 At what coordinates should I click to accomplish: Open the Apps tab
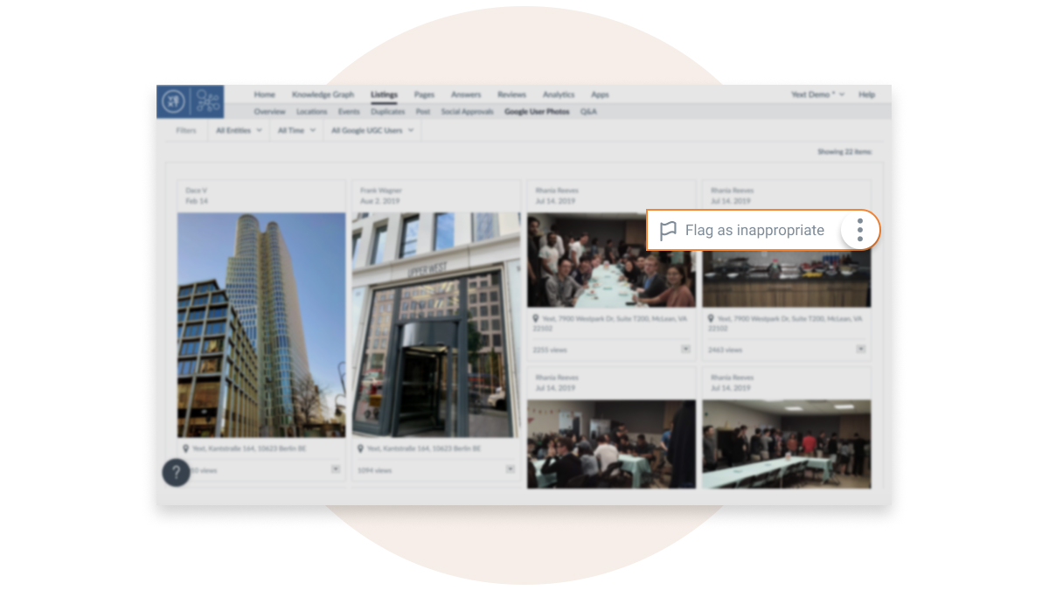(x=600, y=94)
